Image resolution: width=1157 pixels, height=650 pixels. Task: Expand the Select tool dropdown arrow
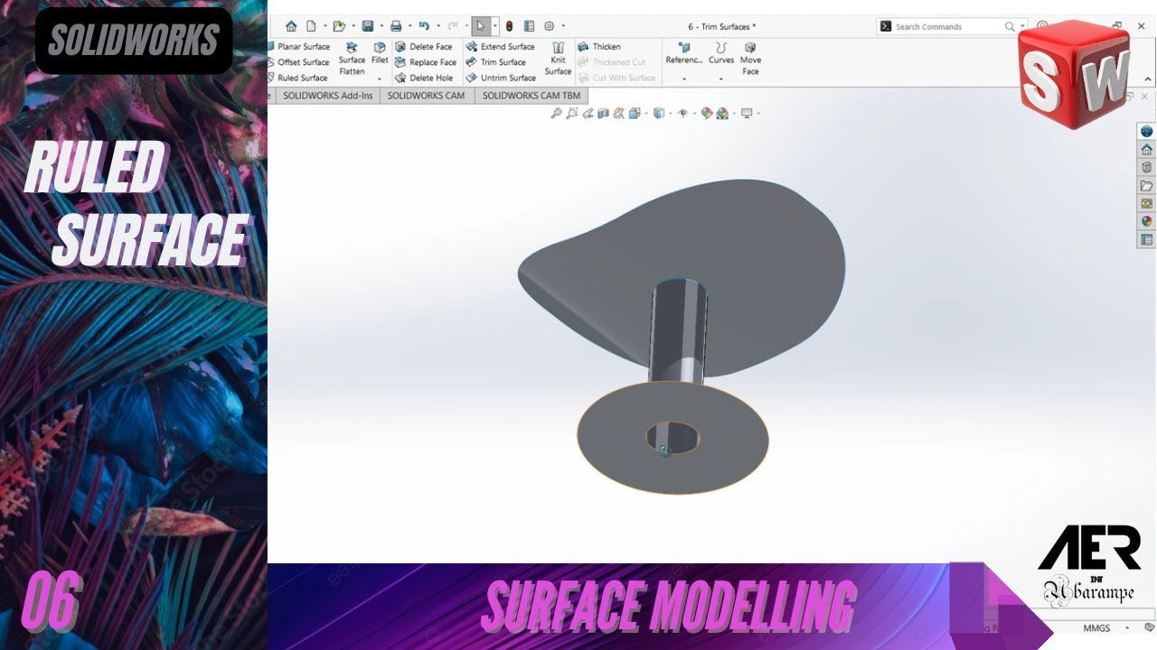point(494,26)
